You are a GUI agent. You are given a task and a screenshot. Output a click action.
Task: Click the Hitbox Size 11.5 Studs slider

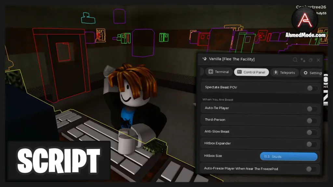coord(289,156)
